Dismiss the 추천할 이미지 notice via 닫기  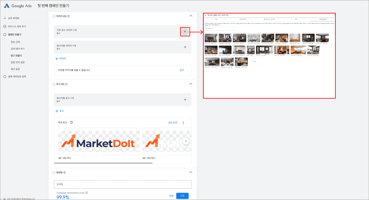tap(182, 70)
